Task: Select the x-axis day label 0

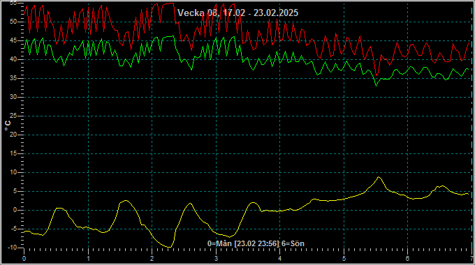Action: tap(24, 259)
